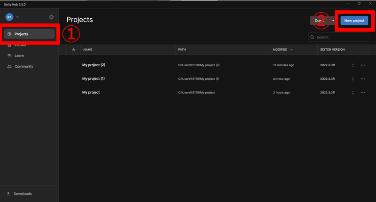Open the Downloads panel
The height and width of the screenshot is (202, 376).
[x=23, y=194]
